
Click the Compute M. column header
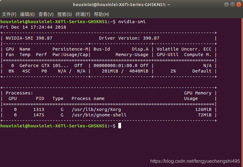click(x=198, y=55)
